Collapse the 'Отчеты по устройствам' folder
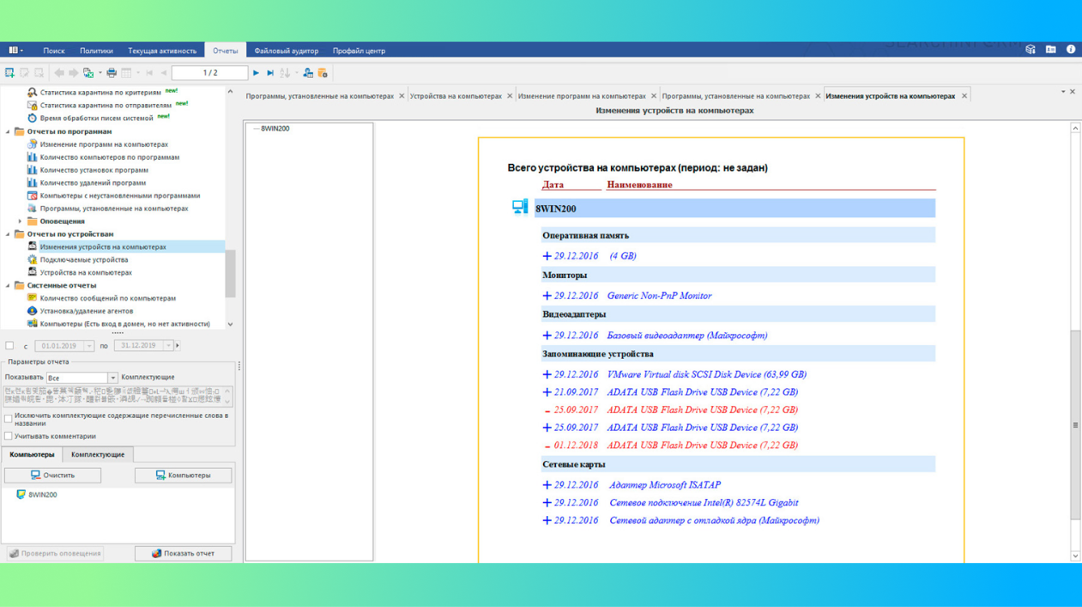 (9, 234)
